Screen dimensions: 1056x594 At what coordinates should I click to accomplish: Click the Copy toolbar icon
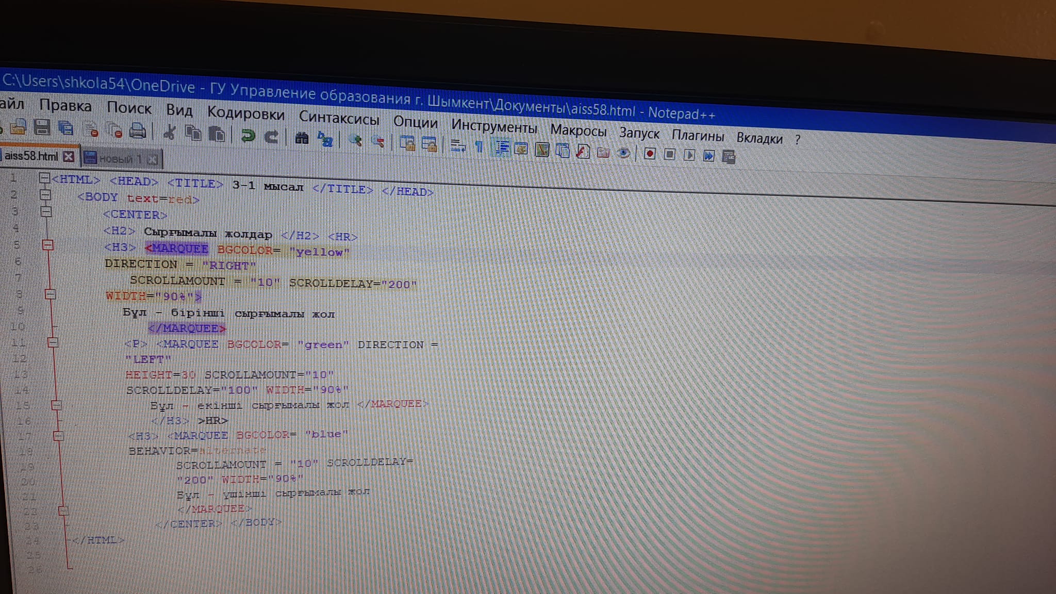pyautogui.click(x=193, y=133)
